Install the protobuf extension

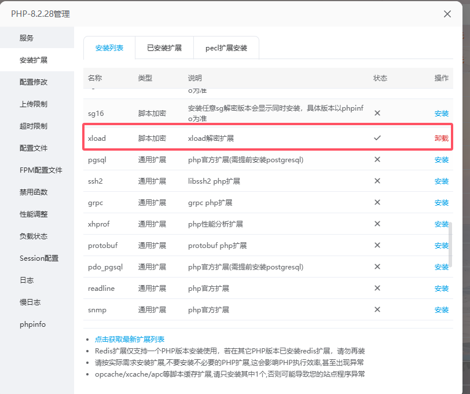click(441, 246)
